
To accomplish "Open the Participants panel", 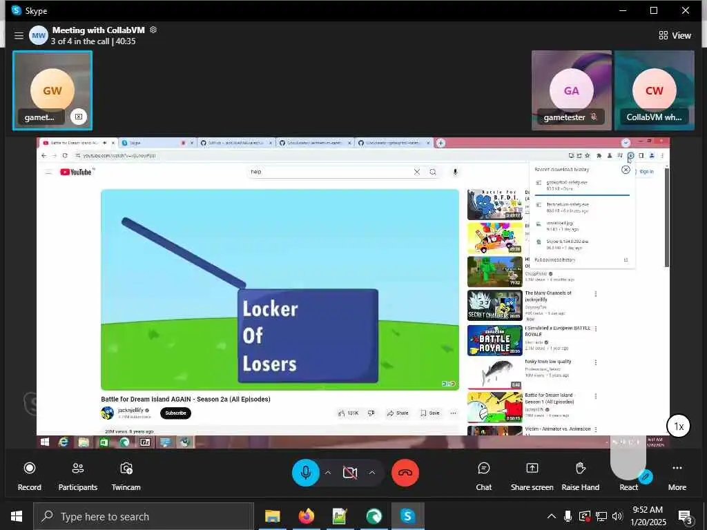I will (77, 476).
